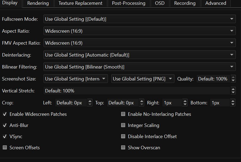Increase Quality using its up stepper arrow
This screenshot has width=241, height=162.
(233, 77)
